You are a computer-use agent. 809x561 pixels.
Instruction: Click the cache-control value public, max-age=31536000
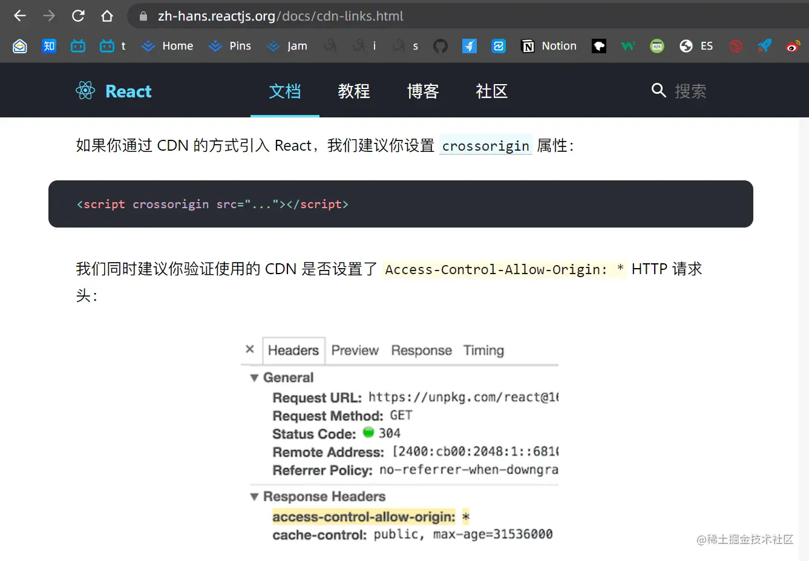coord(463,534)
